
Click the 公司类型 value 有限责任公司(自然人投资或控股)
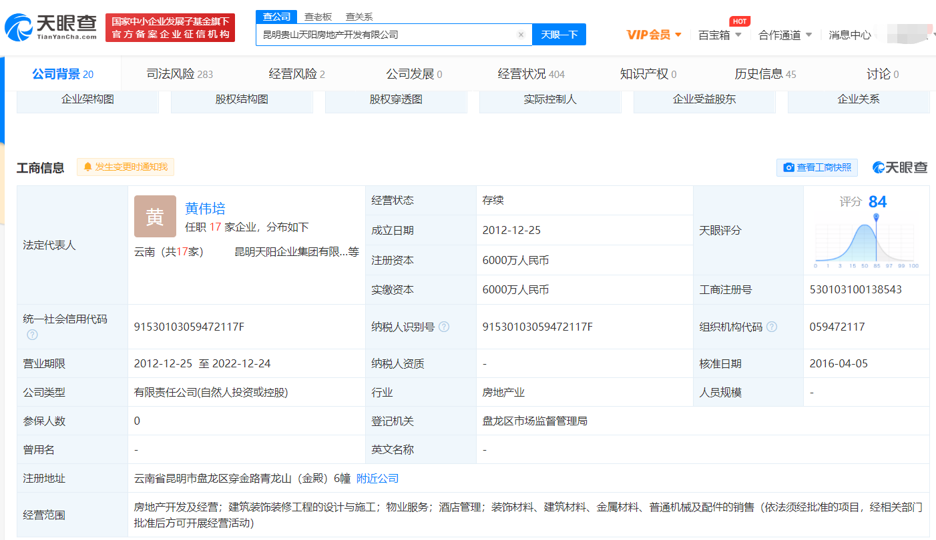(211, 393)
